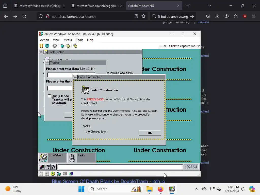
Task: Open the 86Box View menu
Action: pos(56,40)
